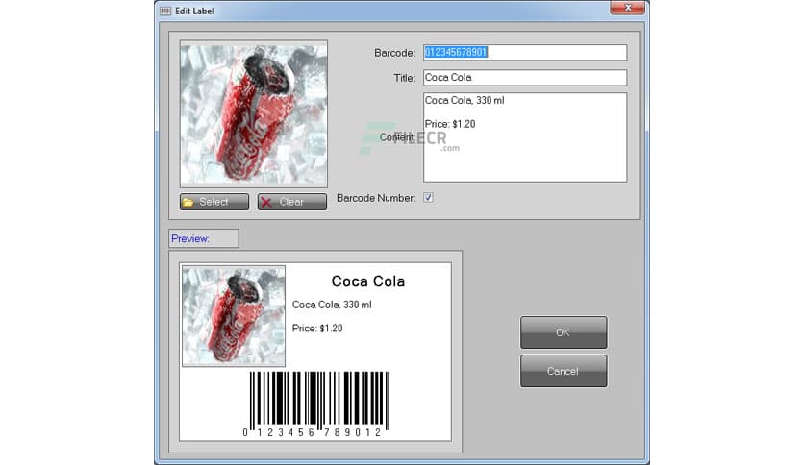Toggle the Barcode Number checkbox

tap(429, 198)
